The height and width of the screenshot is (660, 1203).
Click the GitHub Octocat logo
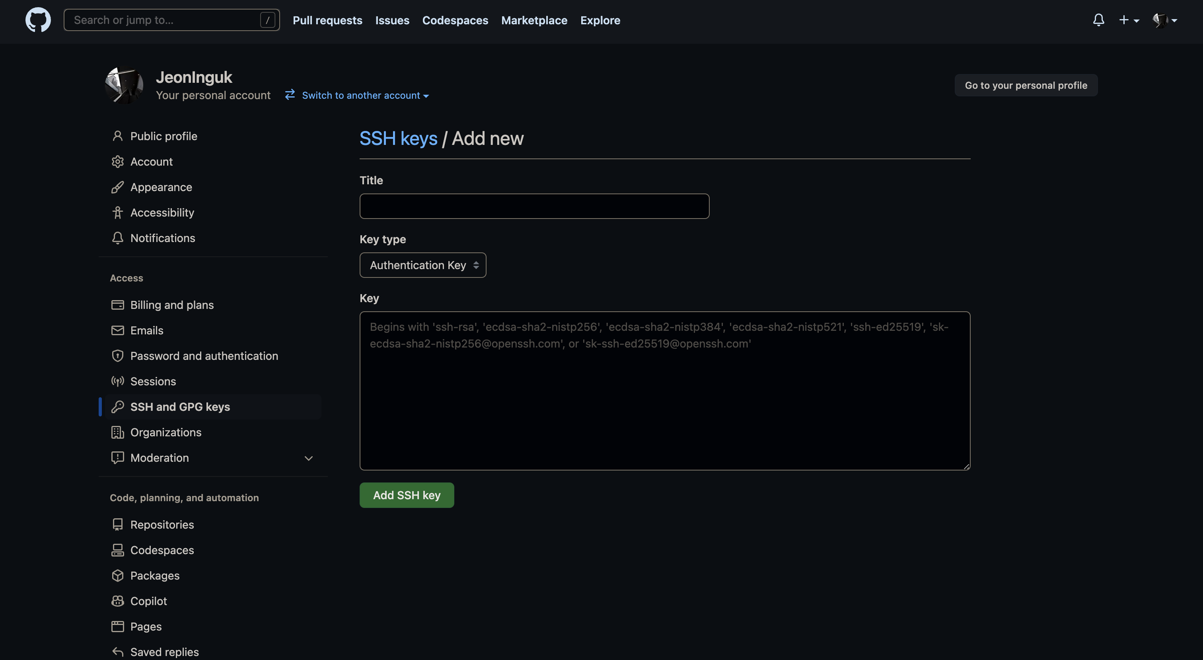pos(38,20)
